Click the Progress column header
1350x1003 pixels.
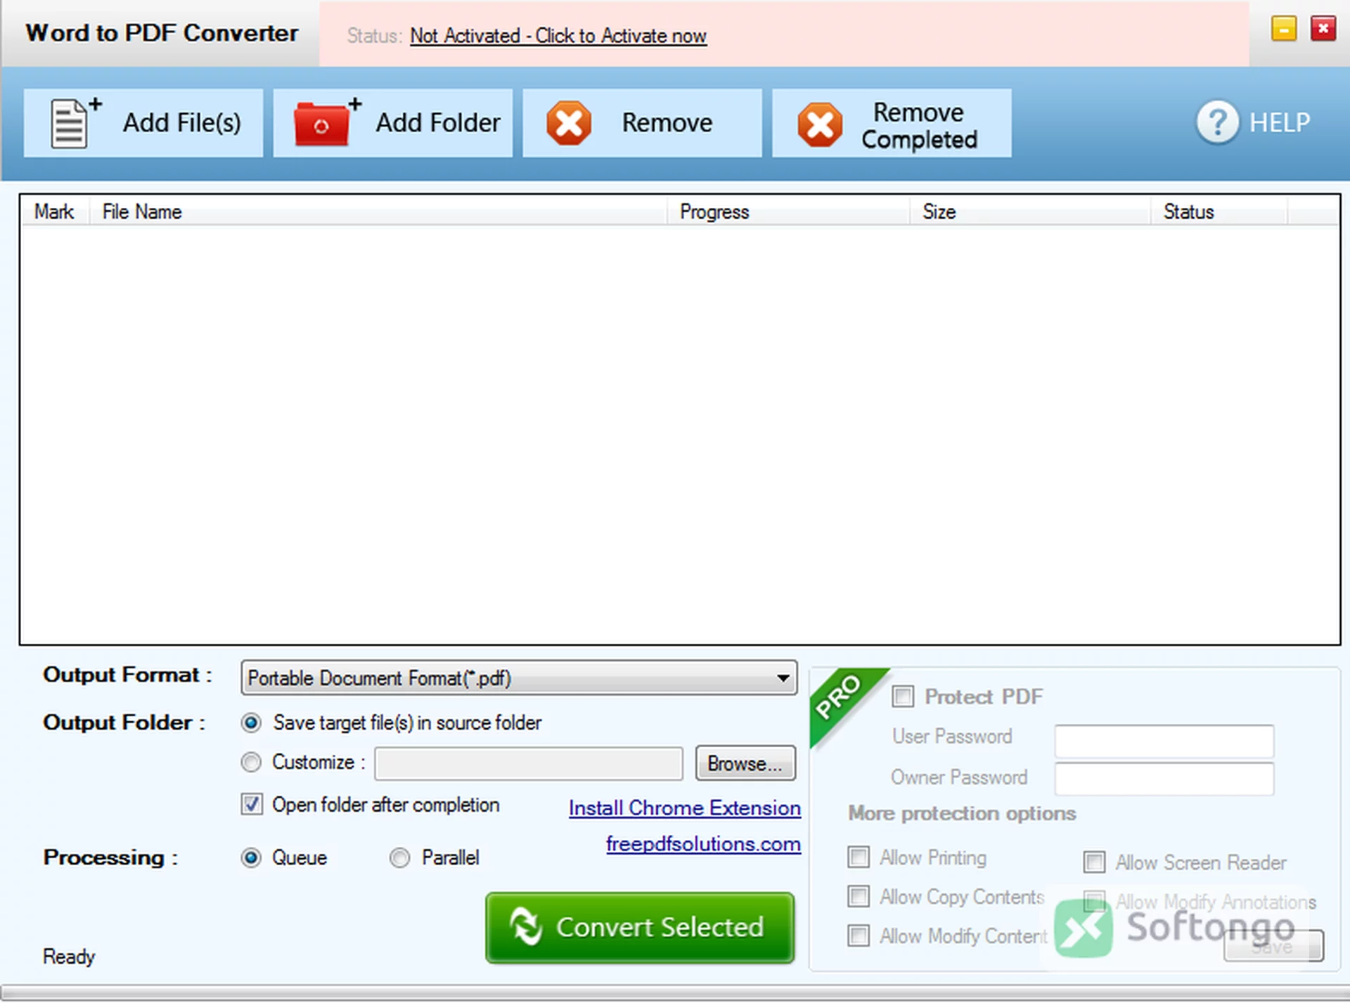point(788,212)
